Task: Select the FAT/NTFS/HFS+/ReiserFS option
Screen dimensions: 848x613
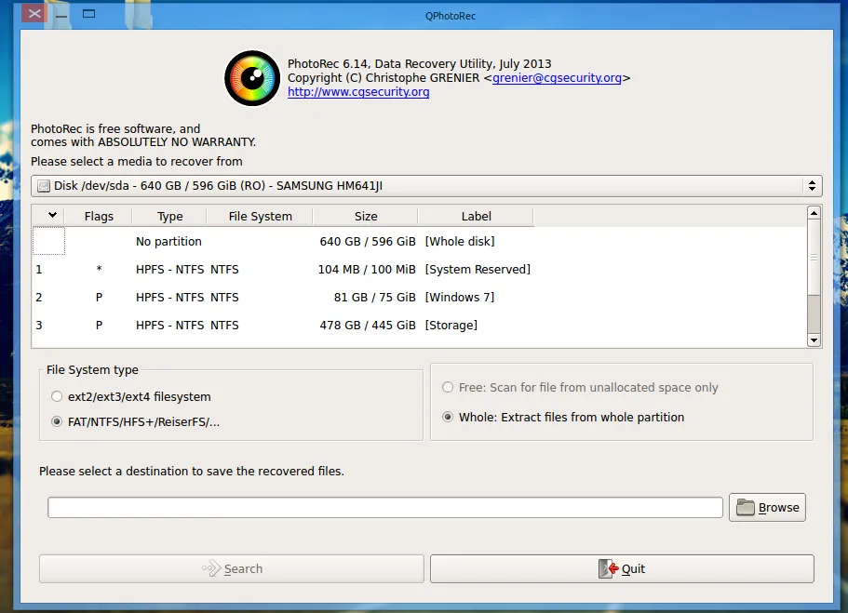Action: [56, 421]
